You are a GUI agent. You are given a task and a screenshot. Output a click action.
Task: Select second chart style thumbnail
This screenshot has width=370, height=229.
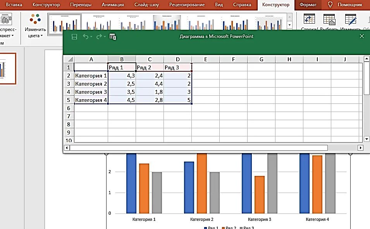tap(99, 23)
